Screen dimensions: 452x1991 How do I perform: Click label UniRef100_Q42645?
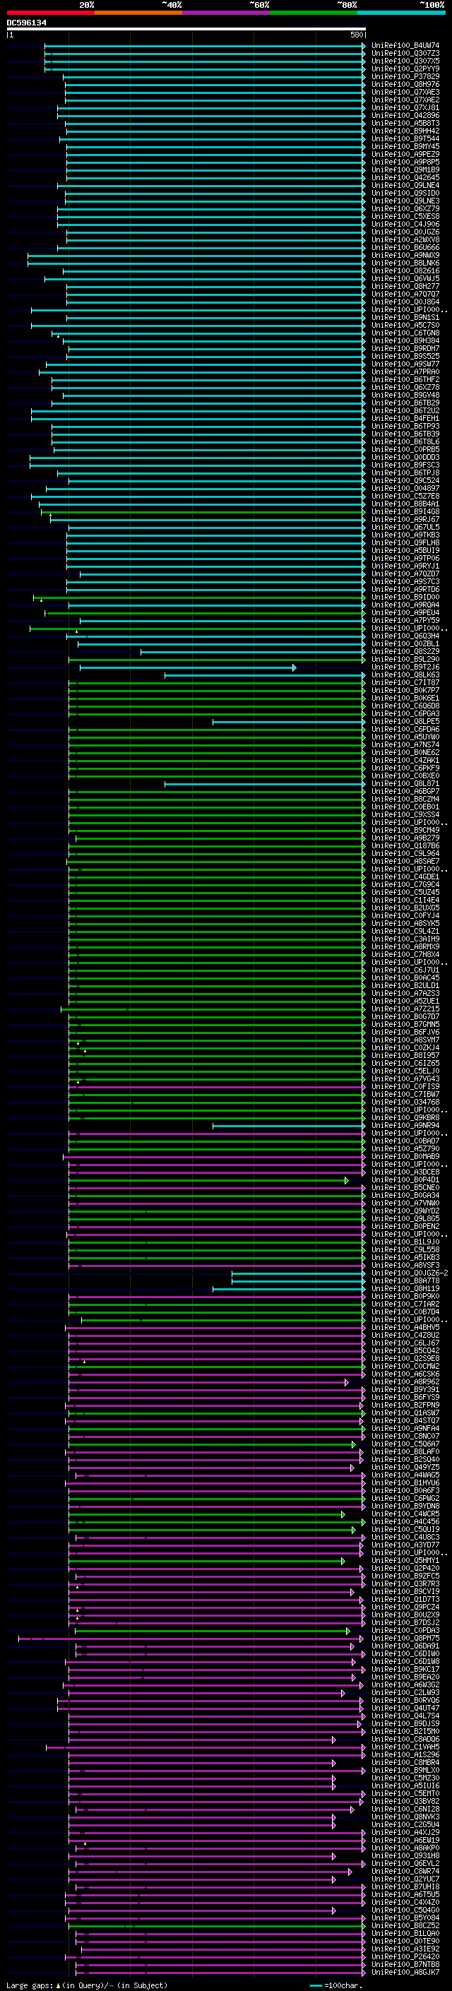pyautogui.click(x=405, y=177)
